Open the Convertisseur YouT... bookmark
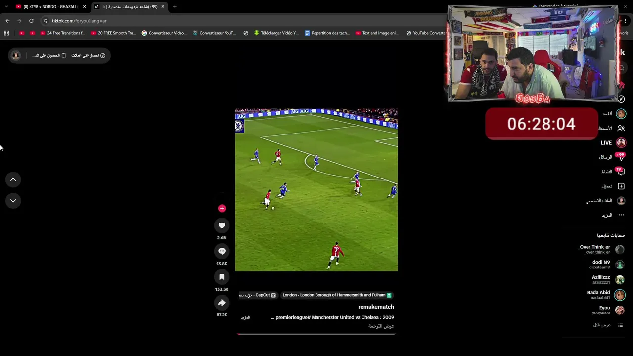The width and height of the screenshot is (633, 356). click(x=215, y=33)
